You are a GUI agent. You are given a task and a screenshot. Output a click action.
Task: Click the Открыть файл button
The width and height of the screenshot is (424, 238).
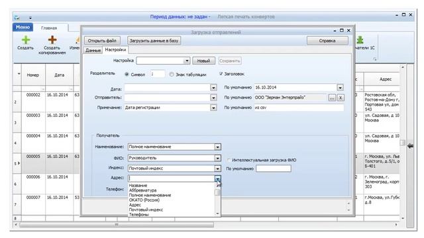tap(102, 41)
